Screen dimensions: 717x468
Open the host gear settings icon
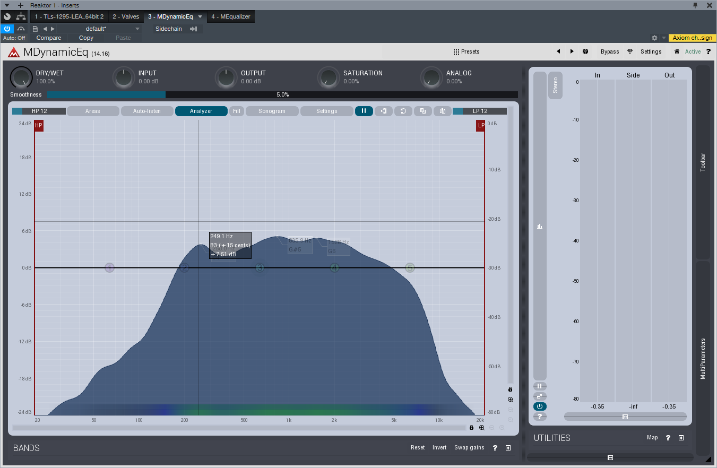coord(654,38)
